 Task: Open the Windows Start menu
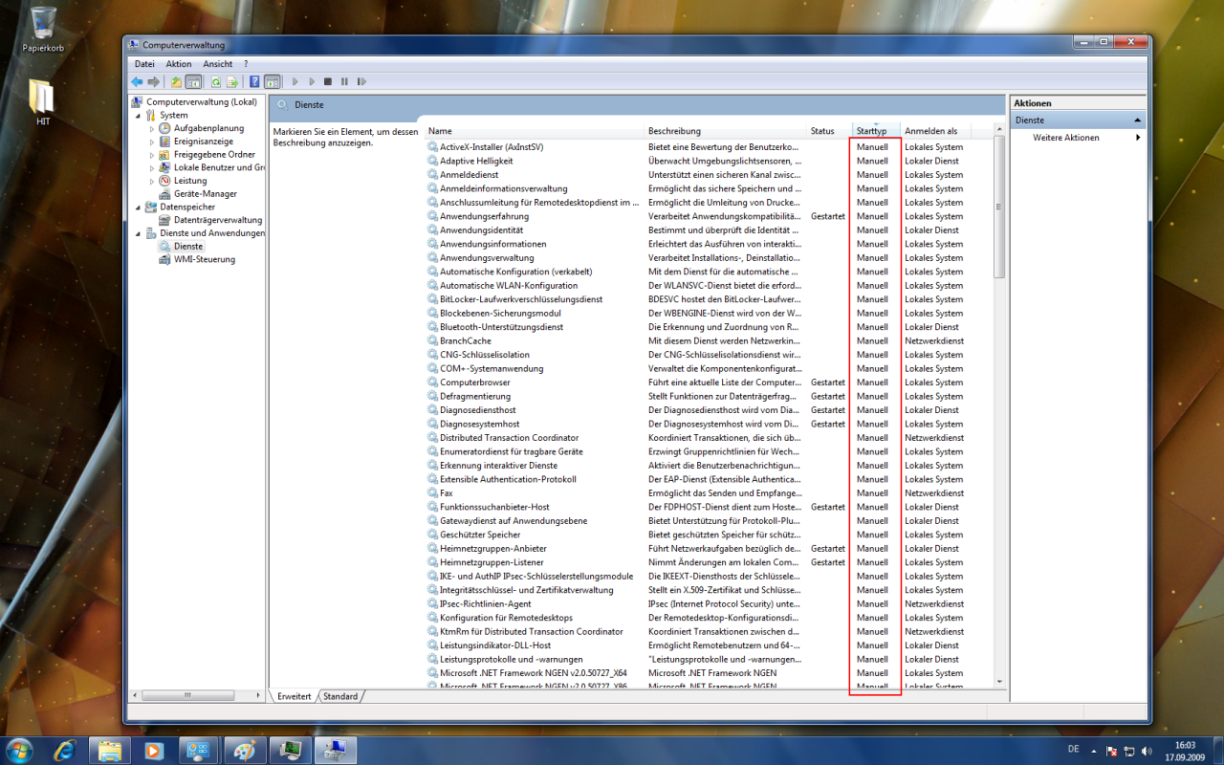[19, 749]
